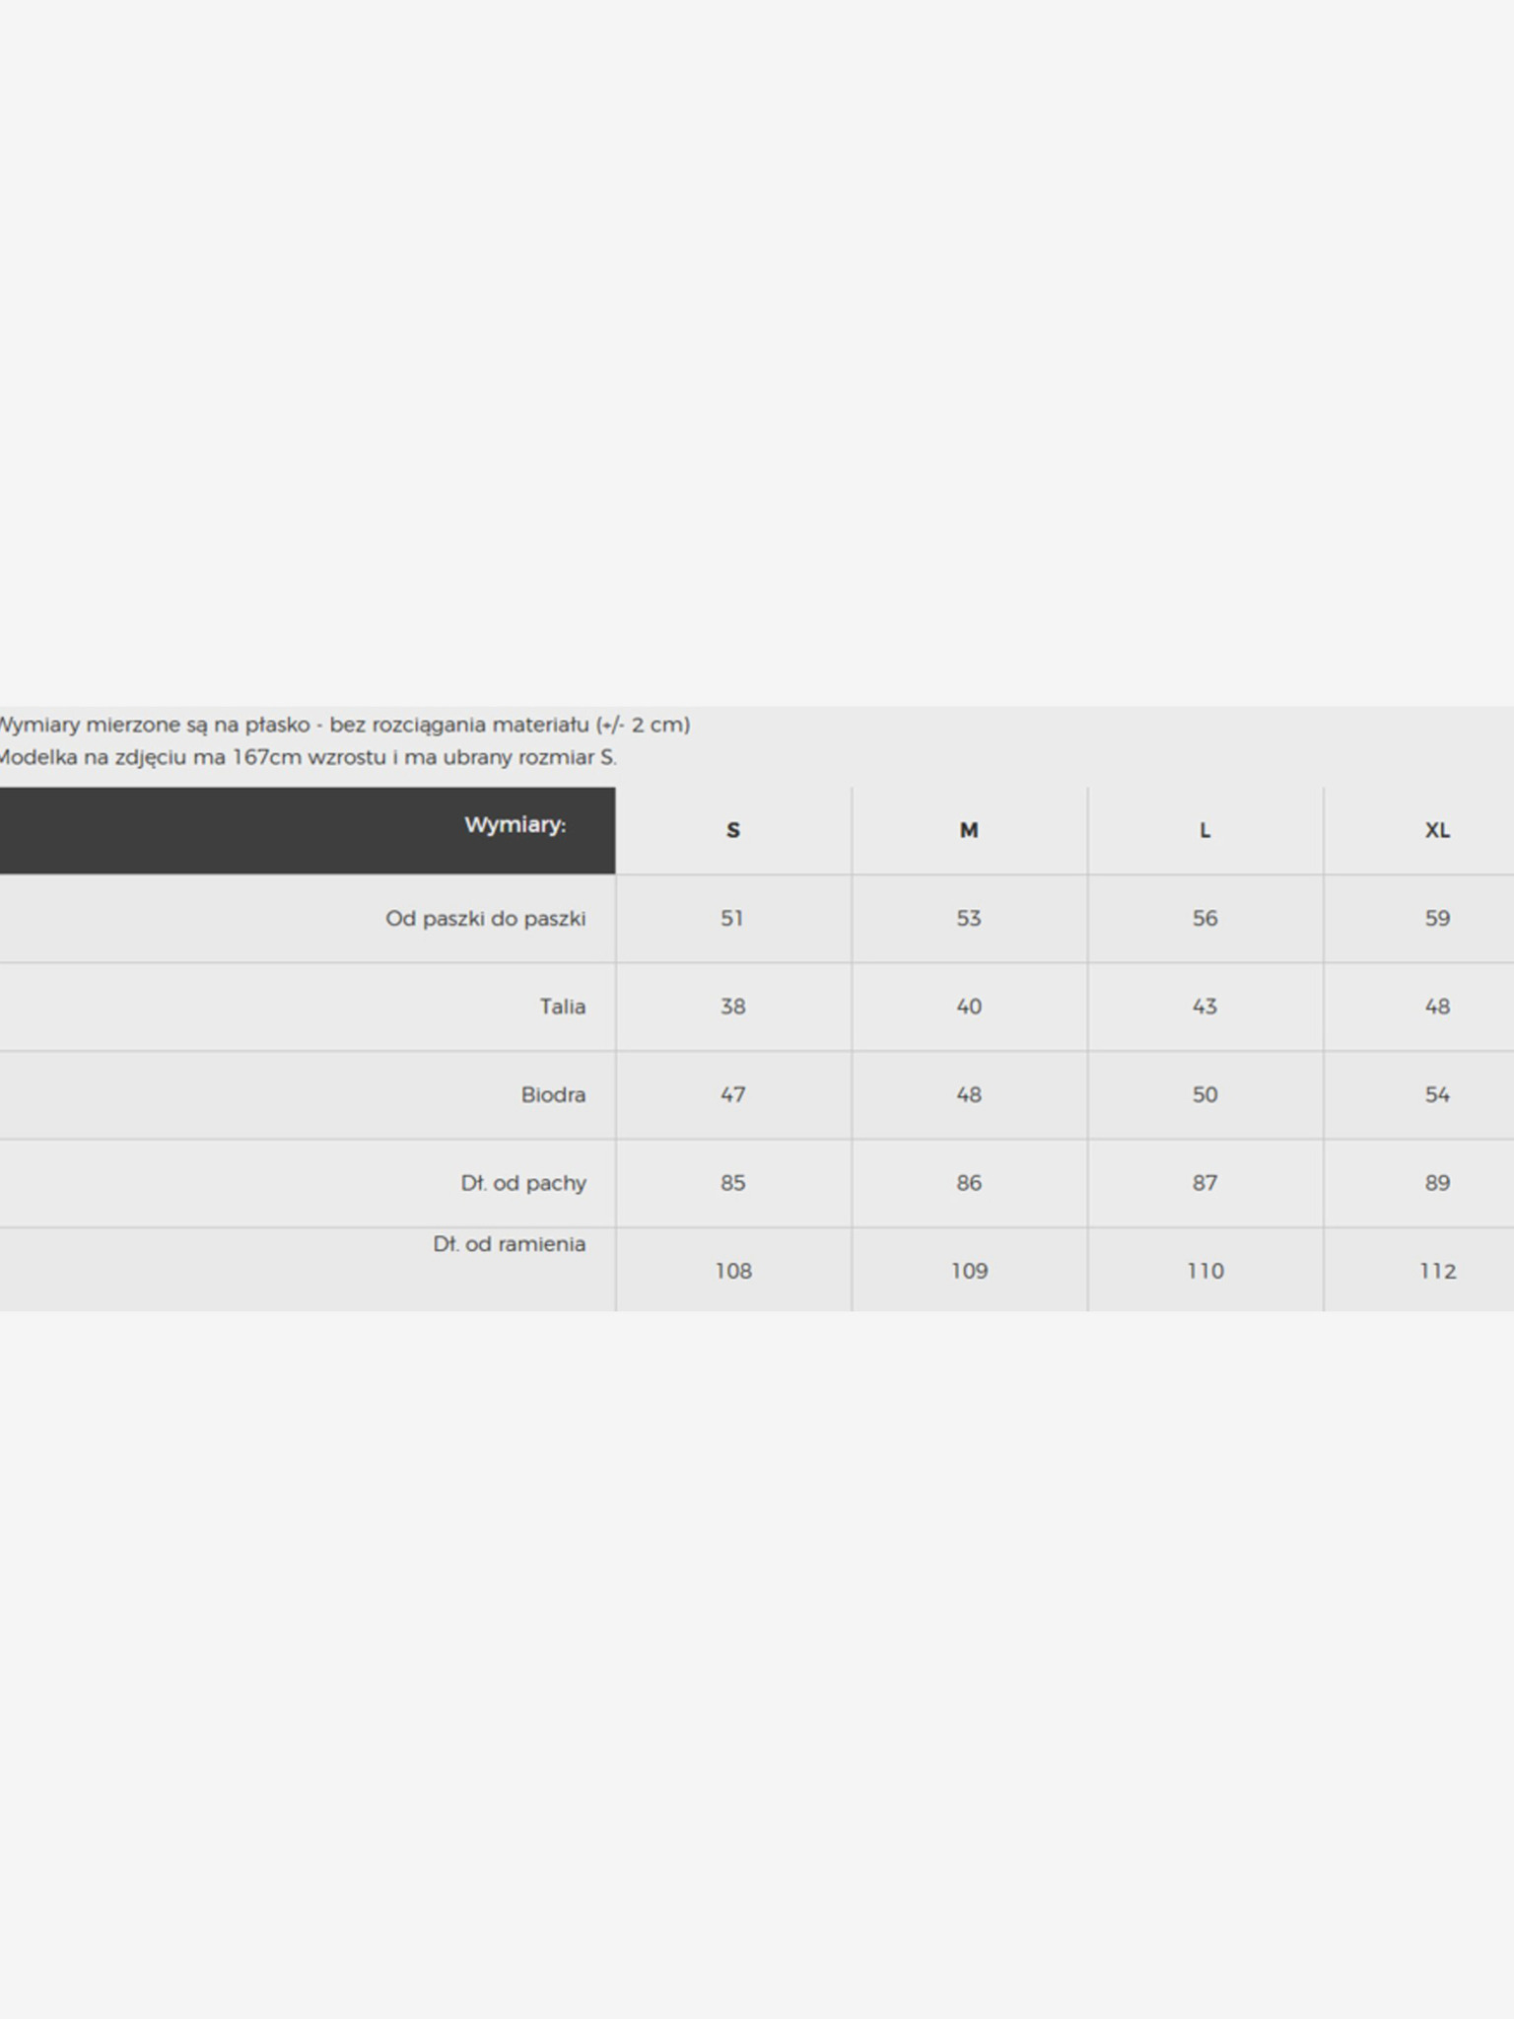Select the Talia value 40 for size M

(969, 1007)
